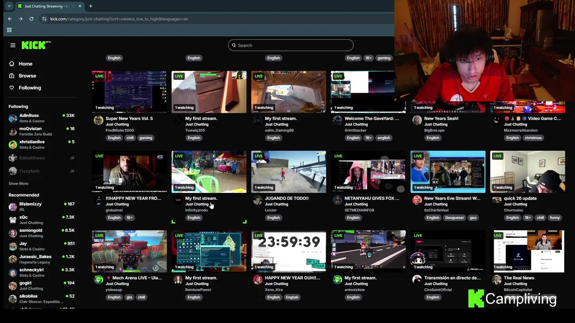Click asmongold avatar in Recommended
Viewport: 575px width, 323px height.
click(x=13, y=233)
